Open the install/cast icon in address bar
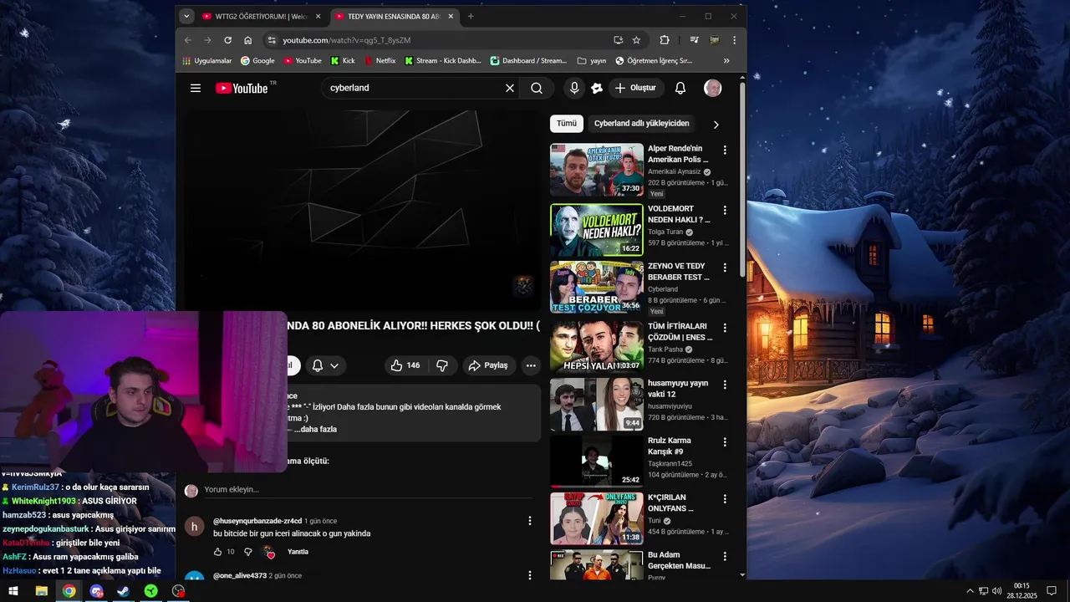Screen dimensions: 1070x602 pos(618,40)
